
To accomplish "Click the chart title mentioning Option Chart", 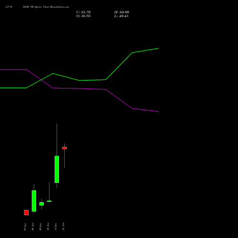I will coord(37,7).
